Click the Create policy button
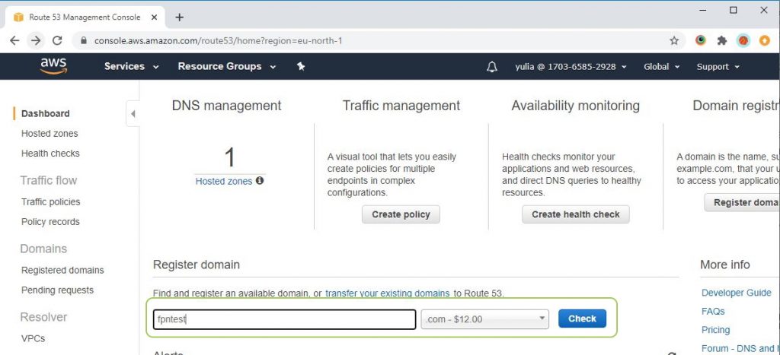This screenshot has height=355, width=780. click(401, 214)
